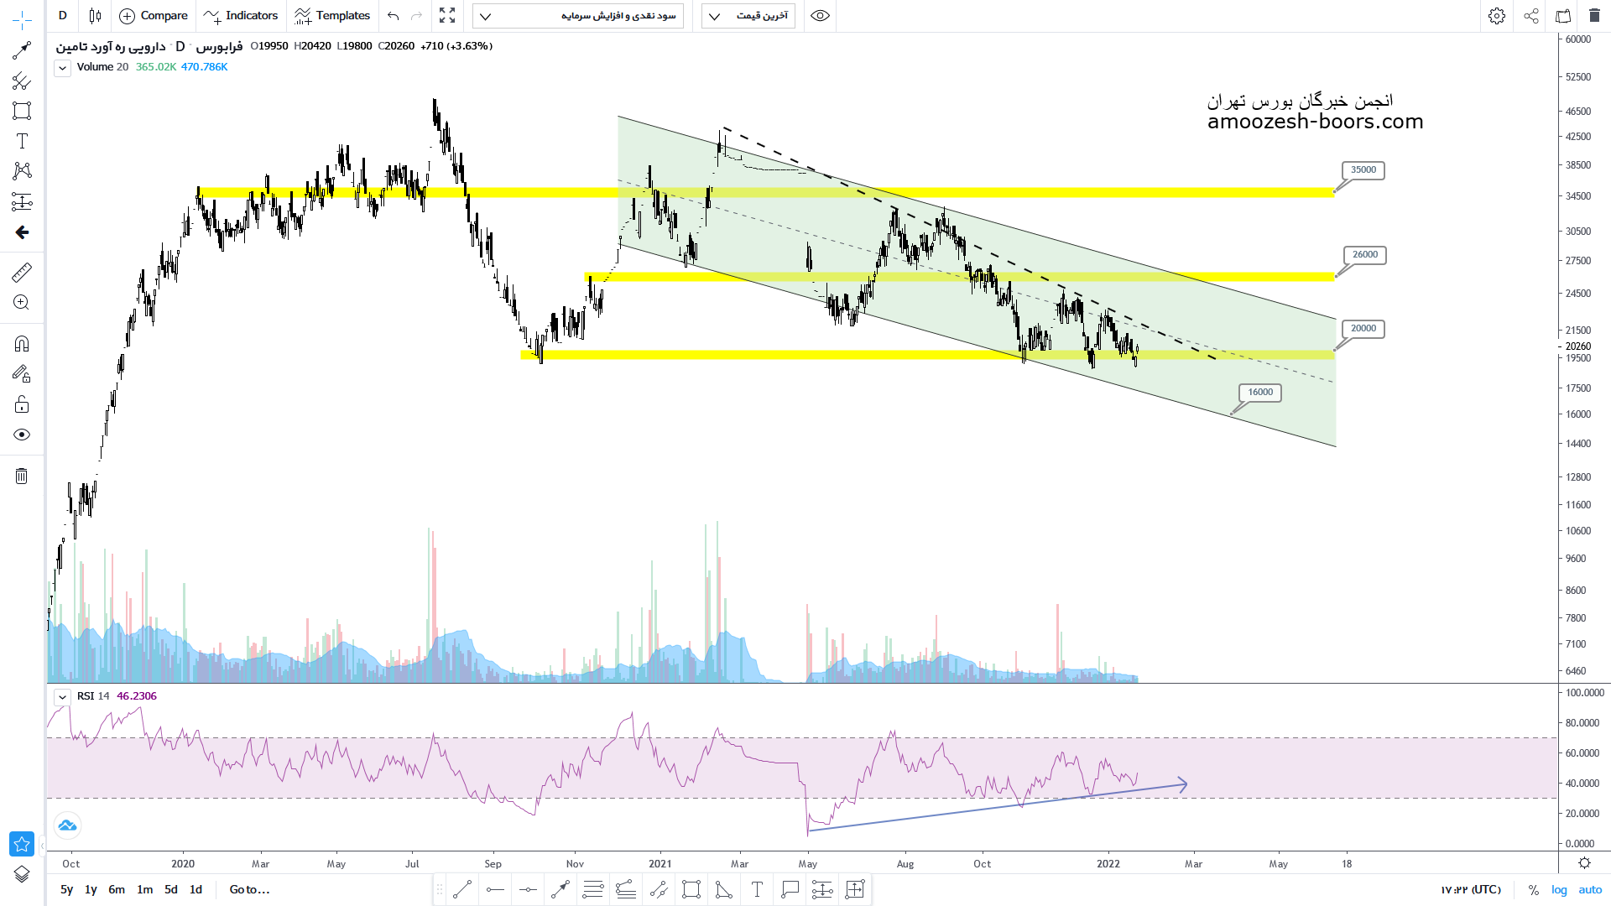Toggle fullscreen mode icon in top bar
The width and height of the screenshot is (1611, 906).
[447, 16]
